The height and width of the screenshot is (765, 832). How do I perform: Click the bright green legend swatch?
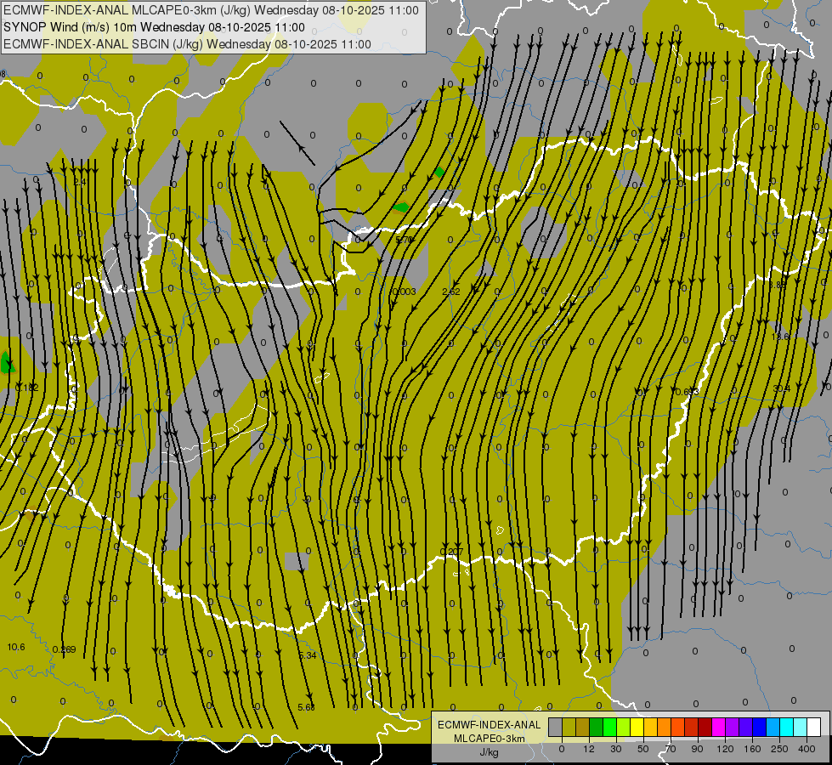point(609,728)
